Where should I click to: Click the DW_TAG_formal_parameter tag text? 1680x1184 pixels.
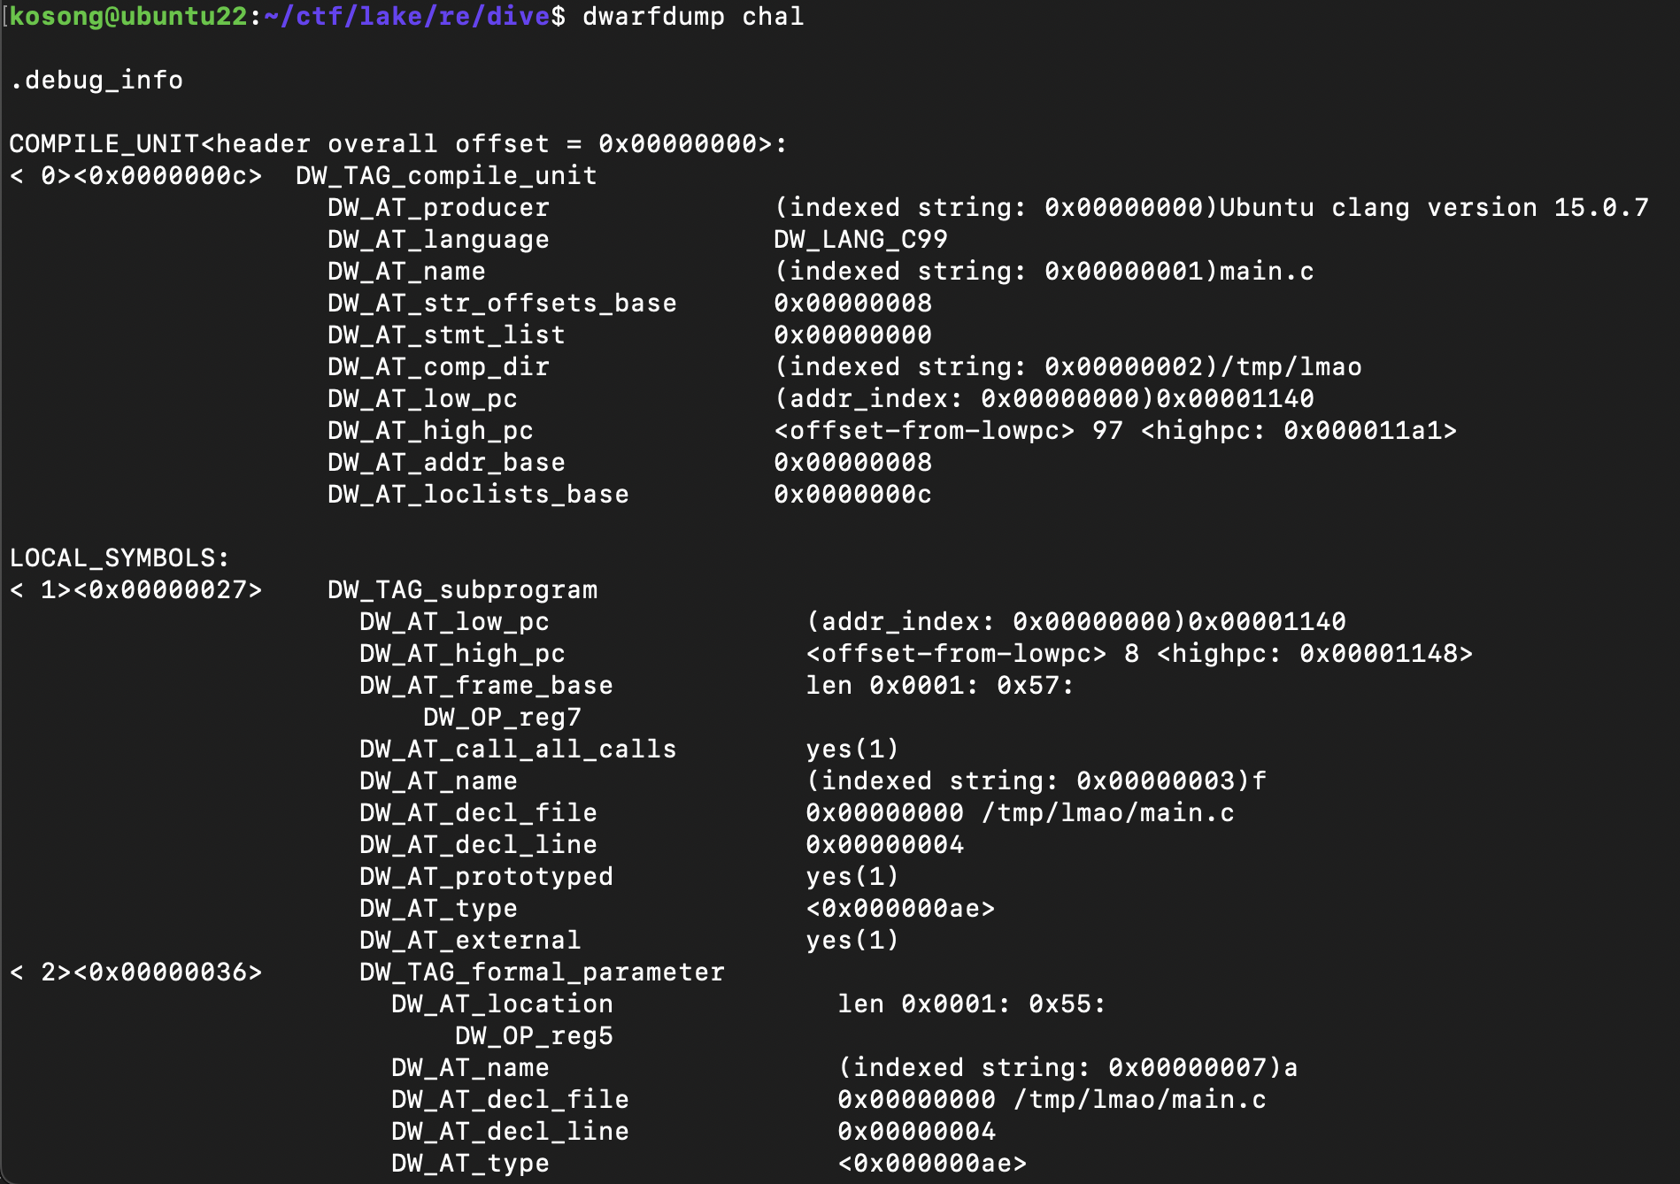tap(542, 973)
